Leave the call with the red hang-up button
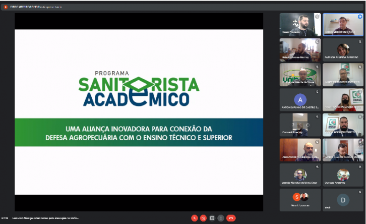The width and height of the screenshot is (366, 224). (231, 218)
